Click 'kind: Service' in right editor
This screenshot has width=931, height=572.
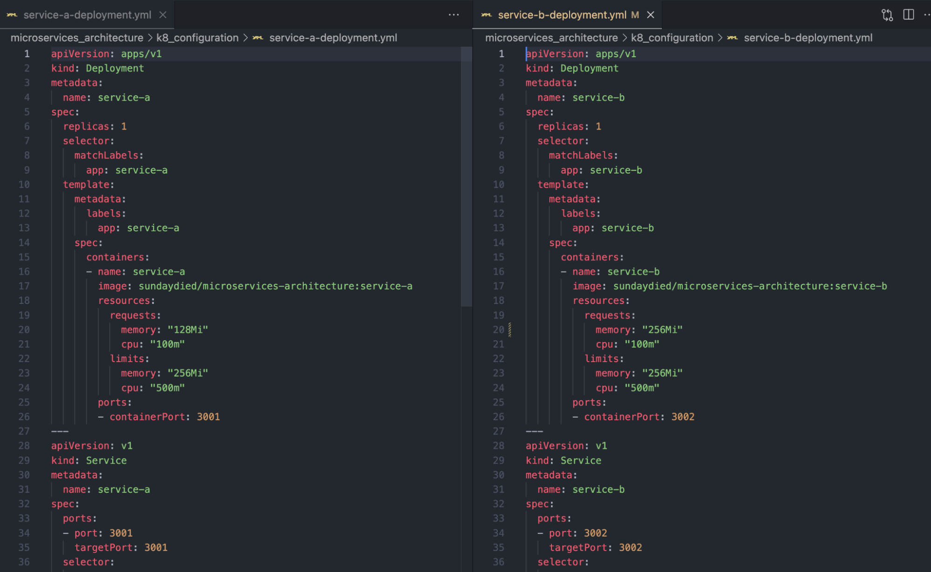(564, 460)
